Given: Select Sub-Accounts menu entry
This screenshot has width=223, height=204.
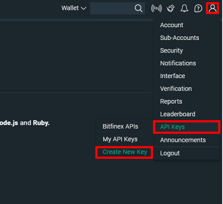Looking at the screenshot, I should point(180,38).
